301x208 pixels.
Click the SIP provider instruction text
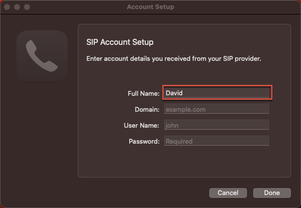click(174, 58)
